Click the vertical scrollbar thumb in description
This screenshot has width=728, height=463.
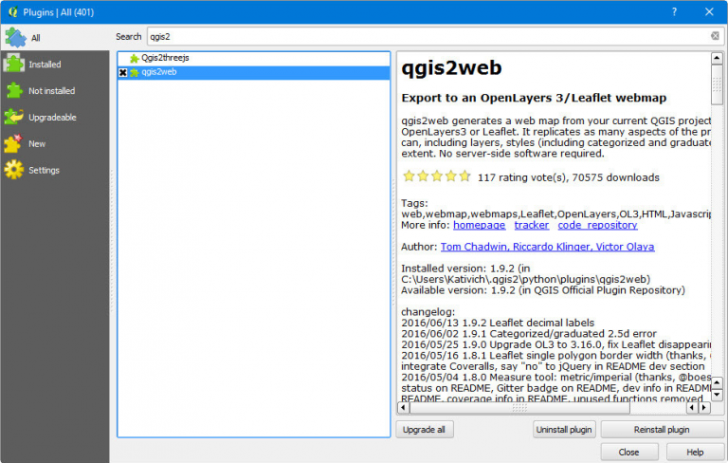(x=717, y=84)
